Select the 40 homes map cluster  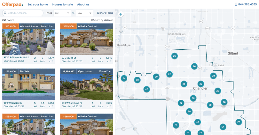tap(146, 89)
